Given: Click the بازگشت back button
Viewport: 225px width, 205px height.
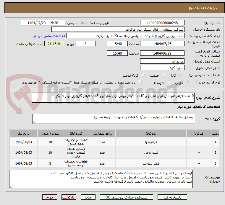Looking at the screenshot, I should coord(69,197).
